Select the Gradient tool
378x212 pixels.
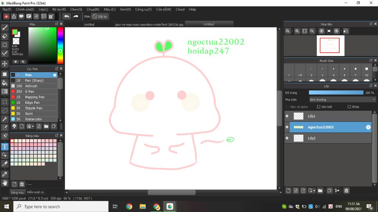(4, 92)
